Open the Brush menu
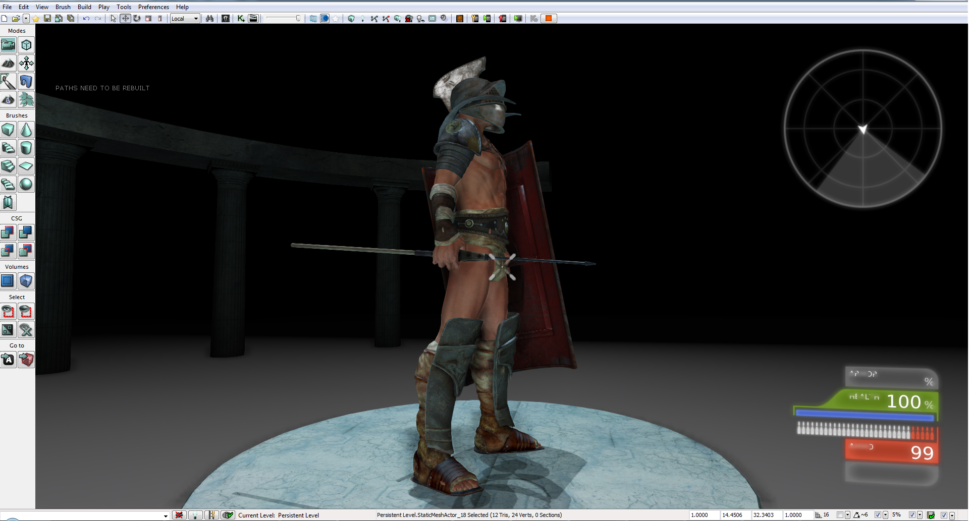The image size is (969, 521). coord(63,7)
